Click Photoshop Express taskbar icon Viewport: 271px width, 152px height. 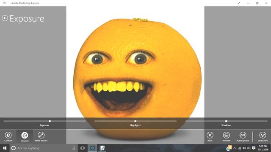92,148
